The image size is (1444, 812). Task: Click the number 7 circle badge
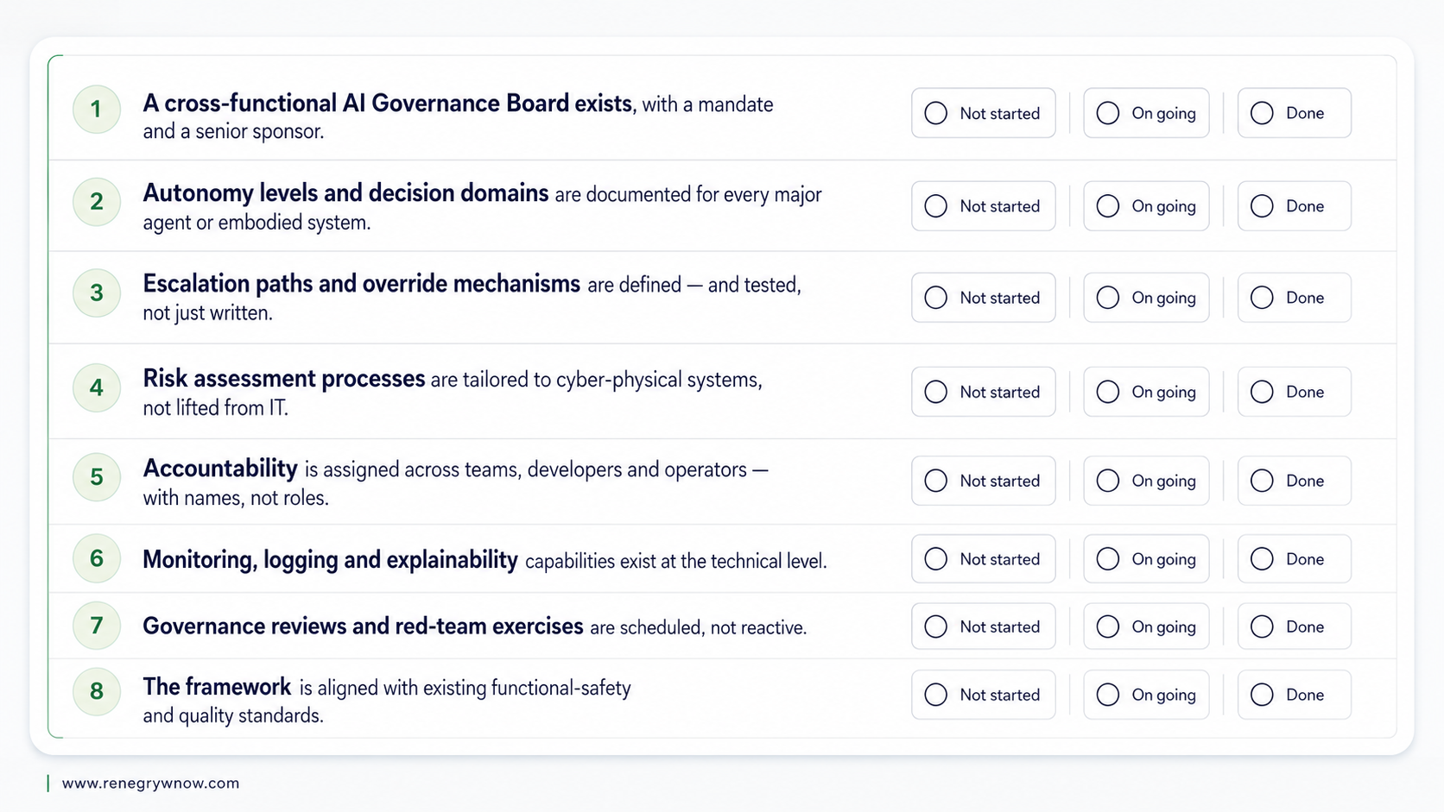point(97,626)
